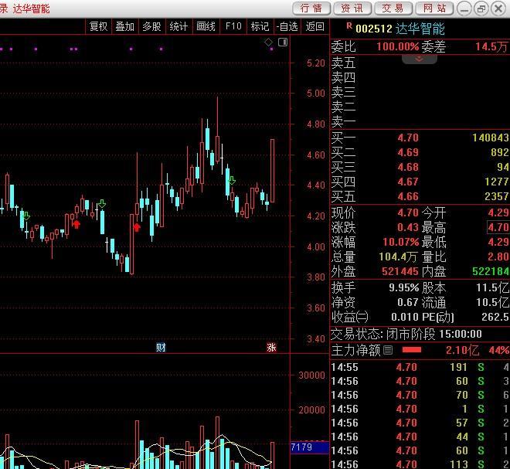This screenshot has width=510, height=469.
Task: Click the diamond icon above the chart
Action: (x=269, y=42)
